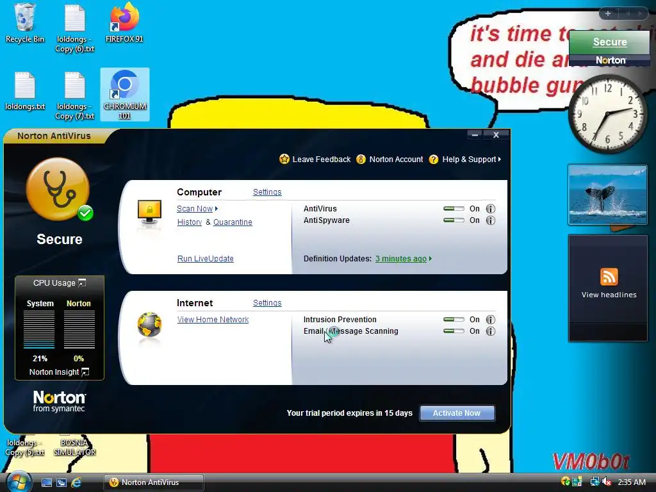Click the Norton from symantec logo
This screenshot has height=492, width=656.
click(x=60, y=401)
